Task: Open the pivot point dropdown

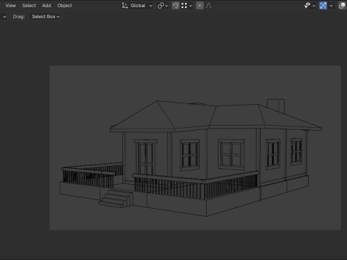Action: click(163, 6)
